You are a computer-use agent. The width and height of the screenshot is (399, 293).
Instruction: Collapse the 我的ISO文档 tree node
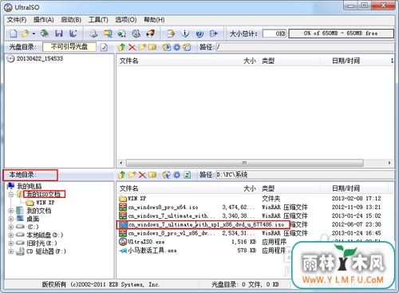click(x=11, y=194)
